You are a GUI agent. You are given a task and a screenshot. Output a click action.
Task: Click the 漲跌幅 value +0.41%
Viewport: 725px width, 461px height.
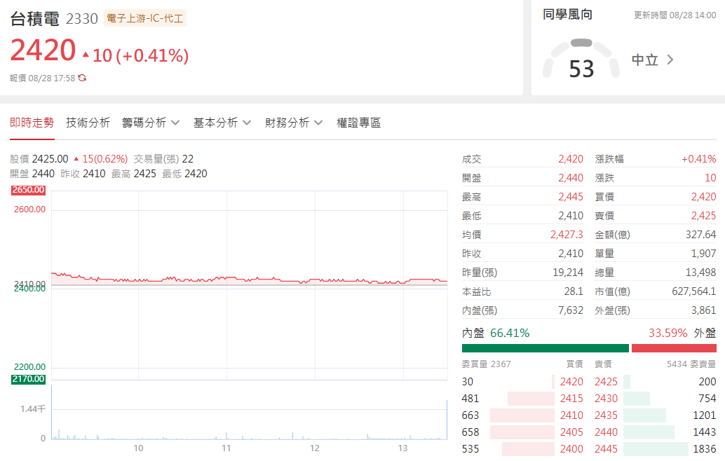698,159
